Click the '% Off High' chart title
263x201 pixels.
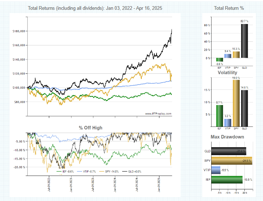90,128
